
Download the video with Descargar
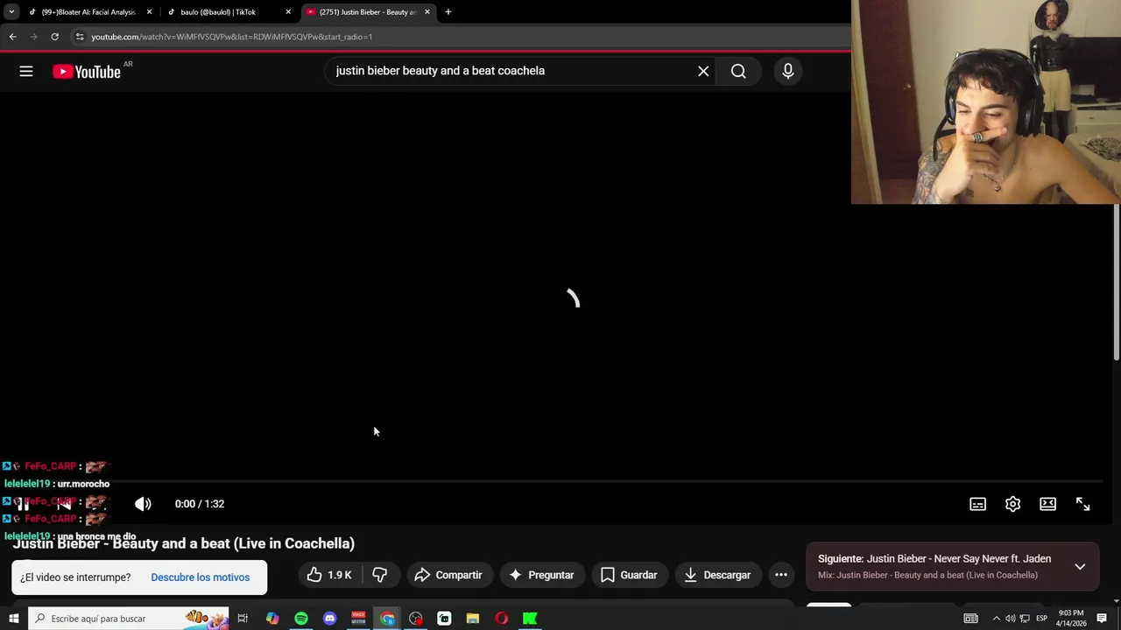click(x=718, y=575)
